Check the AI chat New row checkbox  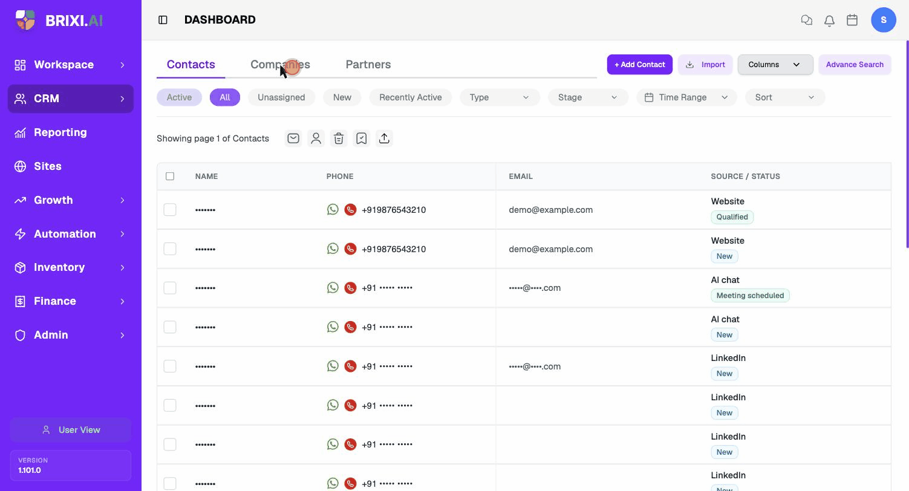[x=170, y=327]
